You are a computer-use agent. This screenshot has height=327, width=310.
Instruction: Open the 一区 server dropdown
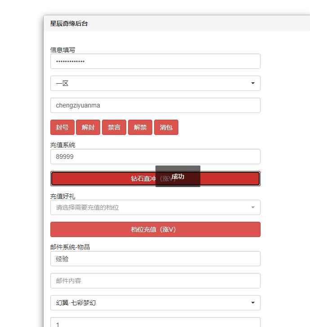point(155,83)
